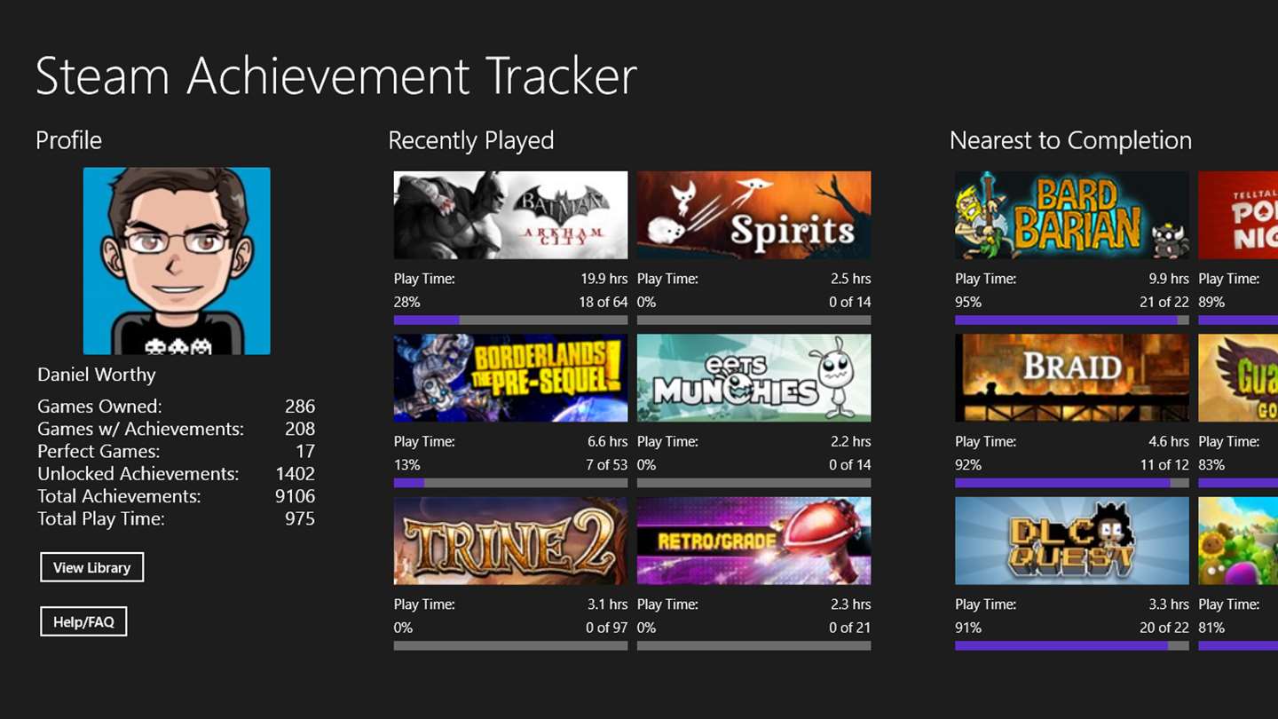This screenshot has height=719, width=1278.
Task: Open the DLC Quest game tile
Action: coord(1072,541)
